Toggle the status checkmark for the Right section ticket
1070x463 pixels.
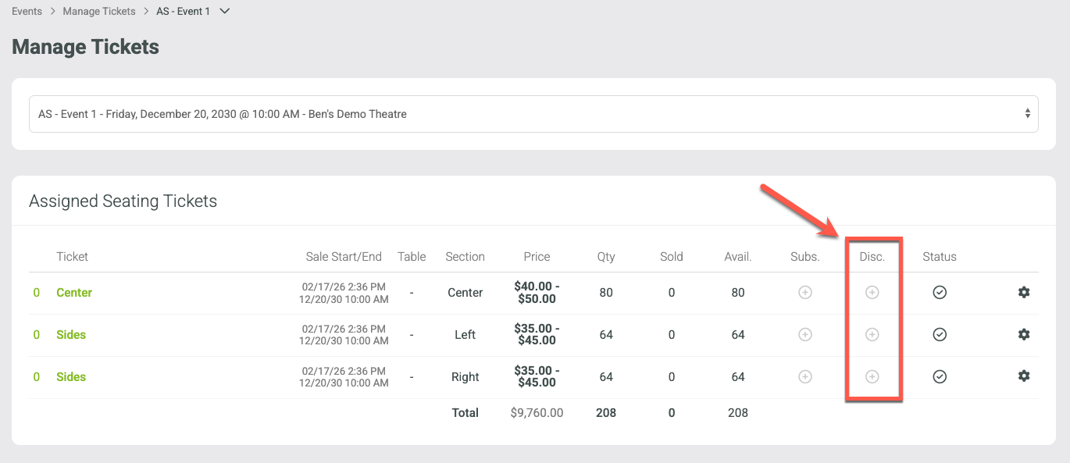tap(940, 376)
